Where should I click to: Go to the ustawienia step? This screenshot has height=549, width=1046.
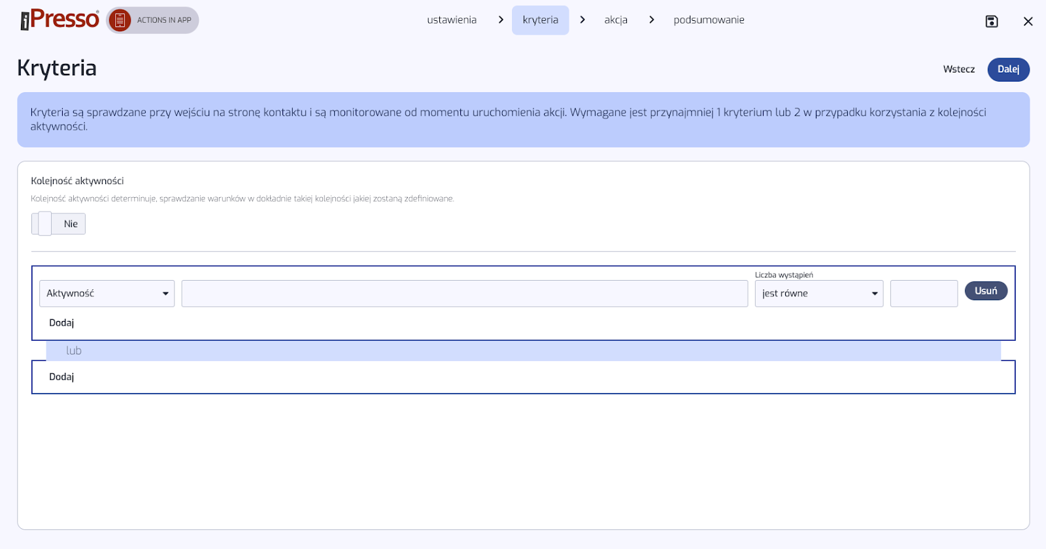[452, 20]
